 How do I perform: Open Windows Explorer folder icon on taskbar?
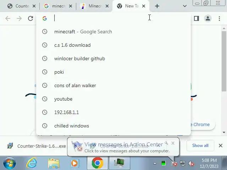coord(54,163)
